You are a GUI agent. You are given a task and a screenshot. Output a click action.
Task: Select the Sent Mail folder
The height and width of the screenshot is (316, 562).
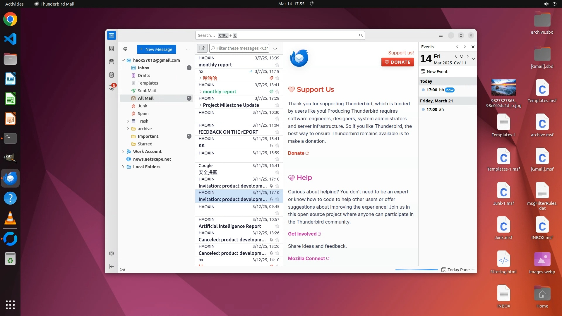pos(147,91)
